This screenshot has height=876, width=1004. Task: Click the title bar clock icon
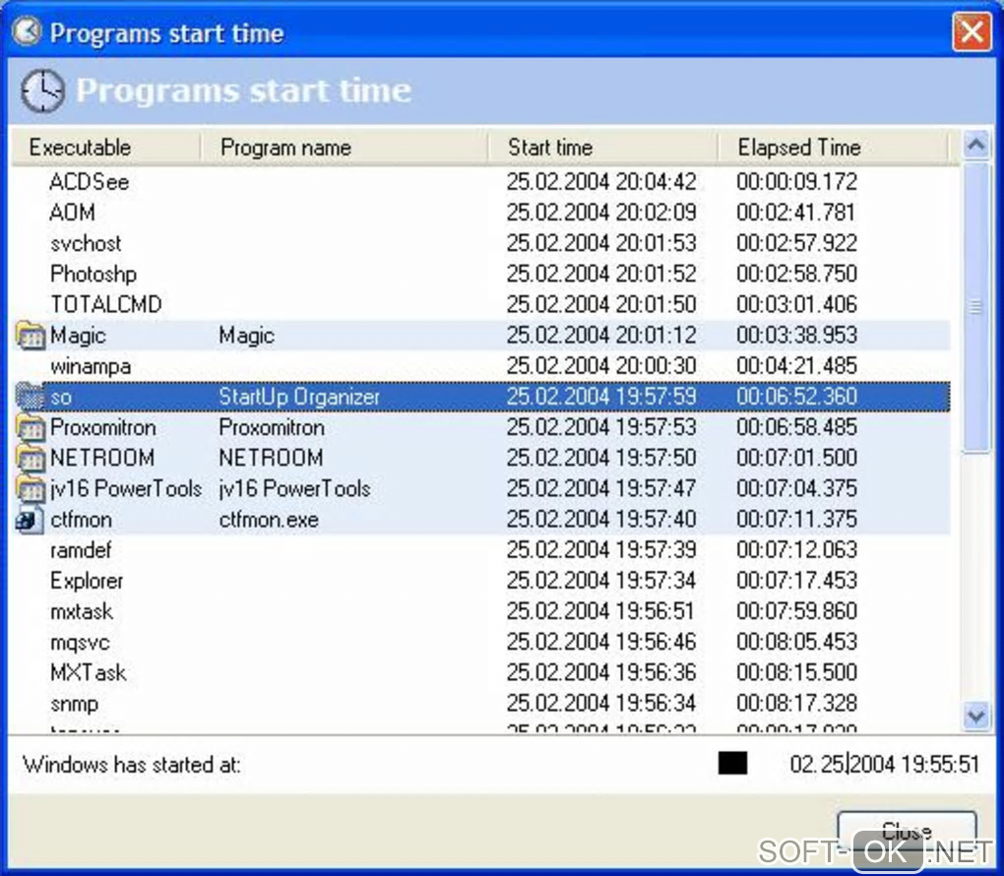27,31
